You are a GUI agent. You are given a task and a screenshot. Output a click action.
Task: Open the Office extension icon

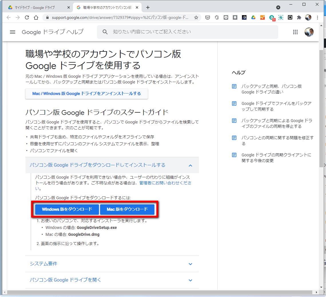[x=217, y=17]
